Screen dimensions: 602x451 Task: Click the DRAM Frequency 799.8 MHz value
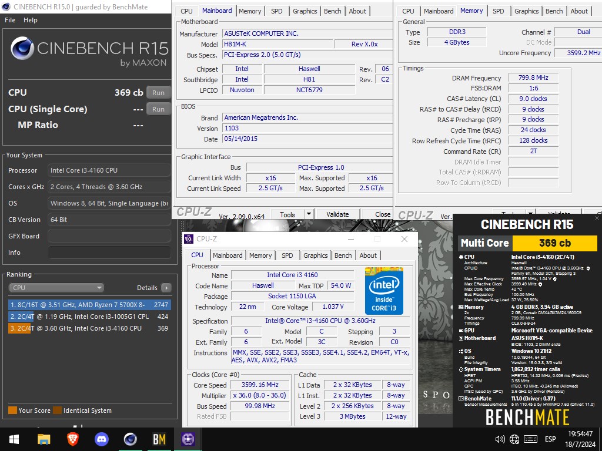tap(533, 78)
